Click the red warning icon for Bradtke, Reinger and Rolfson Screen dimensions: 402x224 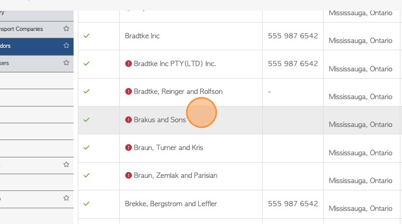[128, 91]
